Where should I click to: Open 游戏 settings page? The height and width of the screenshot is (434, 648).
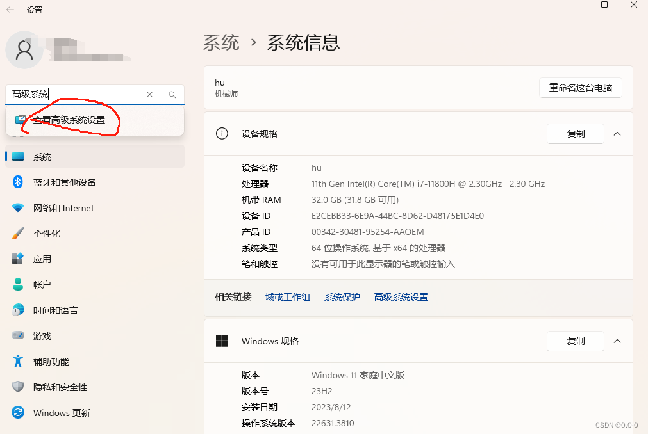(x=95, y=335)
